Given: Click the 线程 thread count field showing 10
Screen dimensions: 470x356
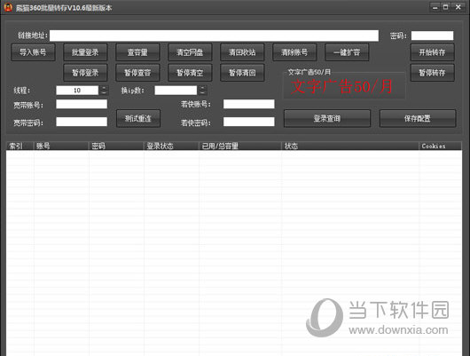Looking at the screenshot, I should [77, 91].
